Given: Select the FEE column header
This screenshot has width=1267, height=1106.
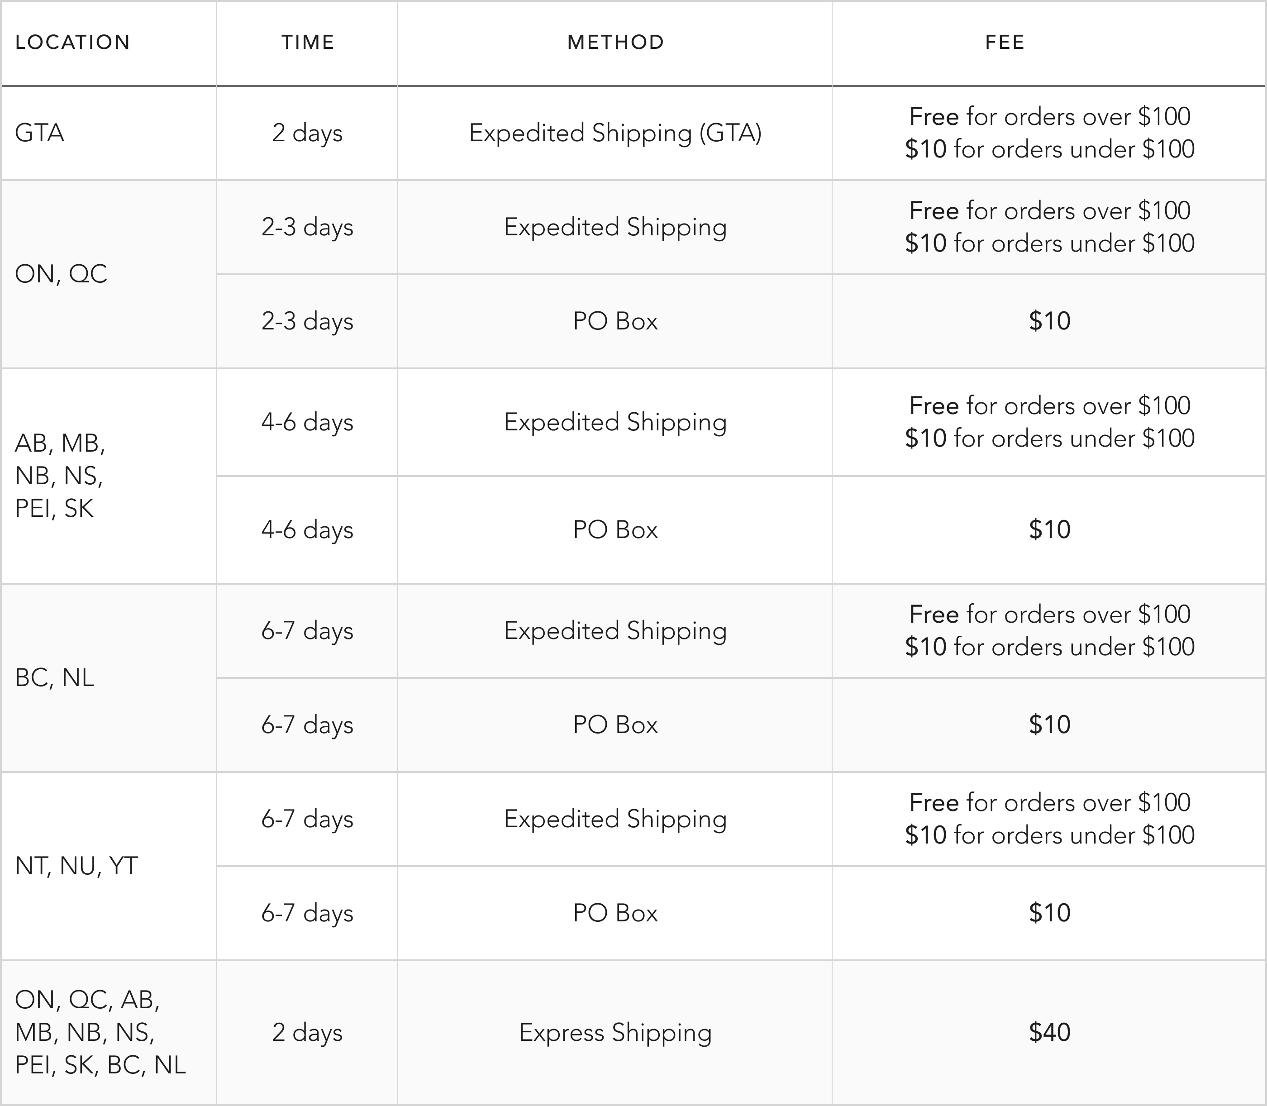Looking at the screenshot, I should point(1005,42).
